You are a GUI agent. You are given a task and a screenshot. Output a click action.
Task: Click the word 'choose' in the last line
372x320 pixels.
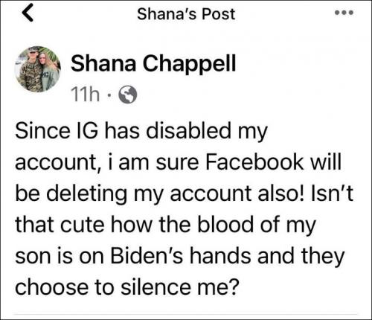[51, 287]
